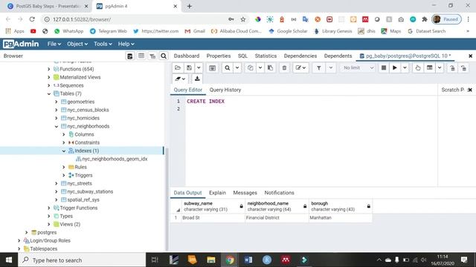
Task: Open the Help menu
Action: pos(126,44)
